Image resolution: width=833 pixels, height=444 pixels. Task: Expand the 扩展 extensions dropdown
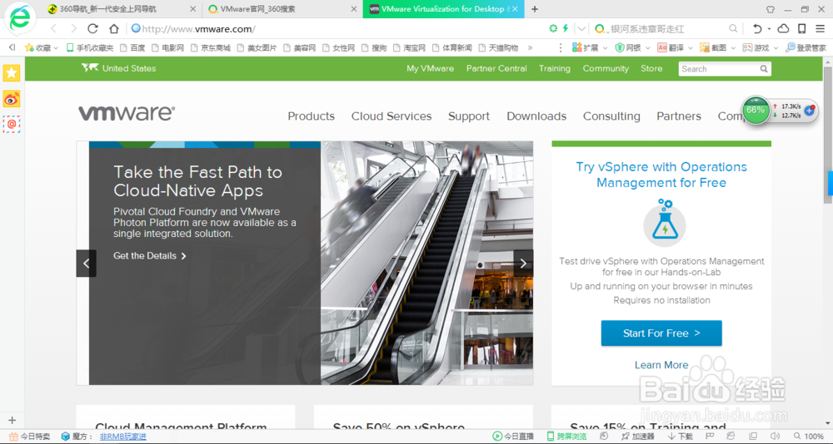(605, 47)
